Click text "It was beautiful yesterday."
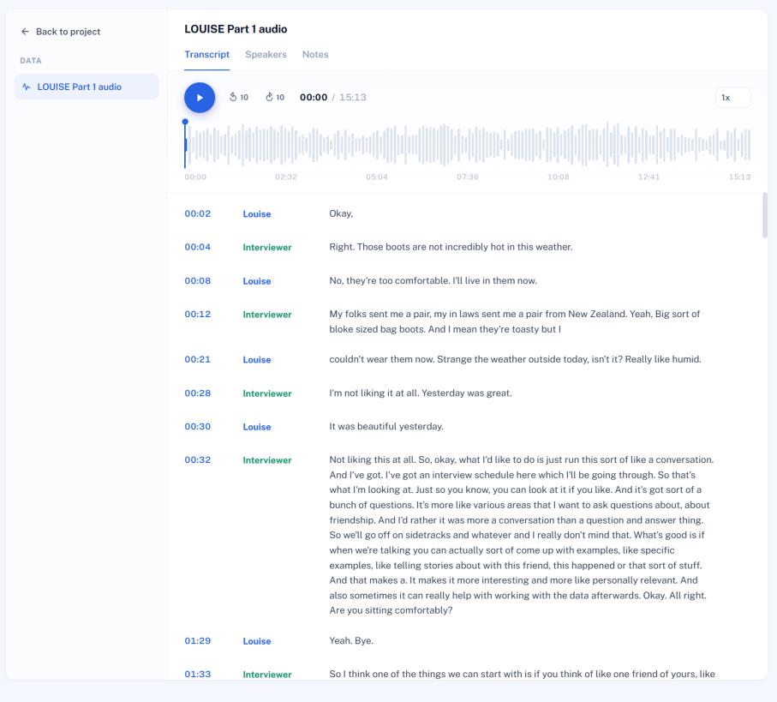 pyautogui.click(x=386, y=426)
